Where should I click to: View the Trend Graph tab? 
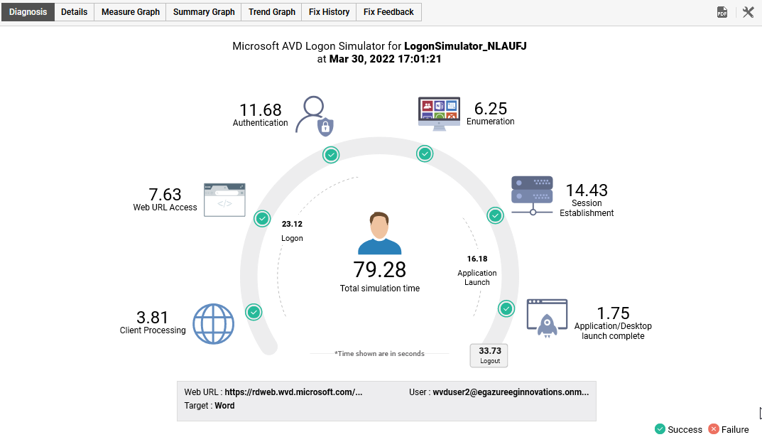(x=272, y=12)
